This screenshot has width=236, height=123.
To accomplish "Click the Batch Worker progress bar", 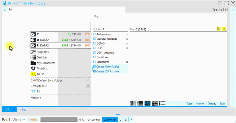I will [59, 120].
